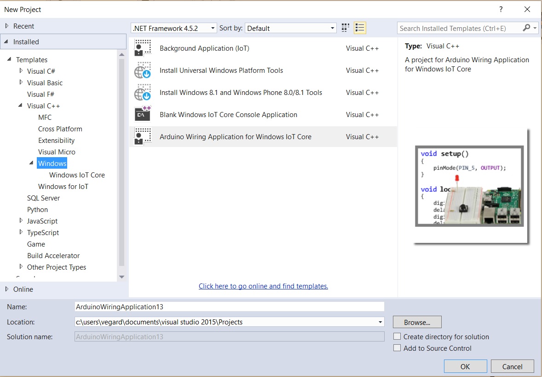Click the tree scrollbar down arrow
This screenshot has height=377, width=542.
tap(121, 277)
